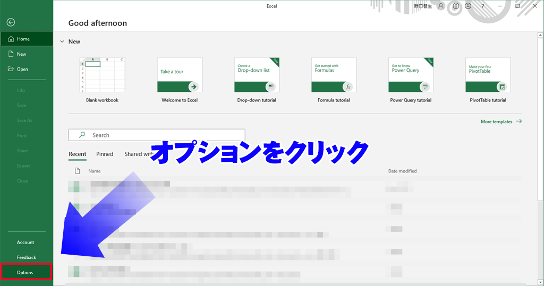Click the search magnifier icon
544x286 pixels.
point(82,135)
